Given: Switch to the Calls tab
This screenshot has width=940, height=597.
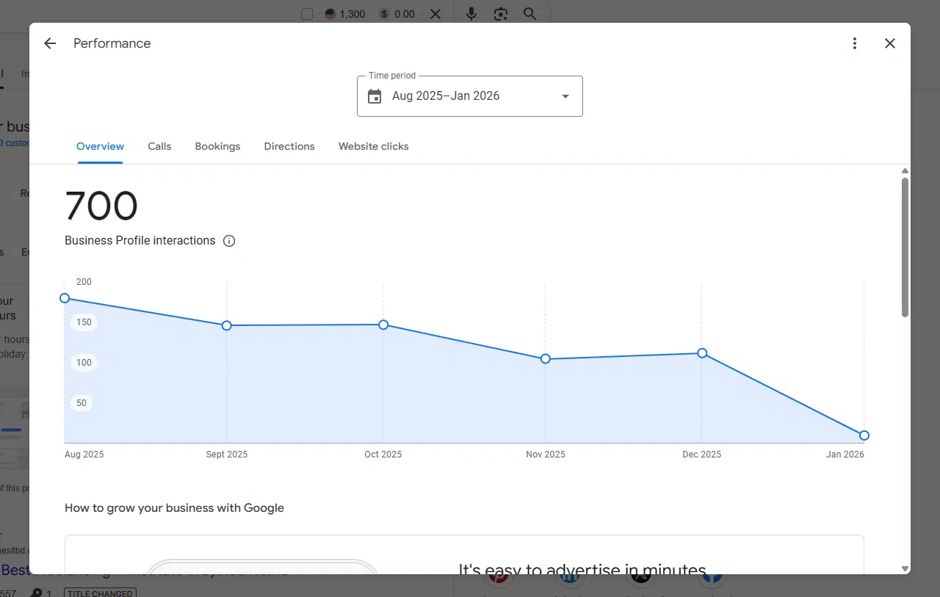Looking at the screenshot, I should [x=159, y=146].
